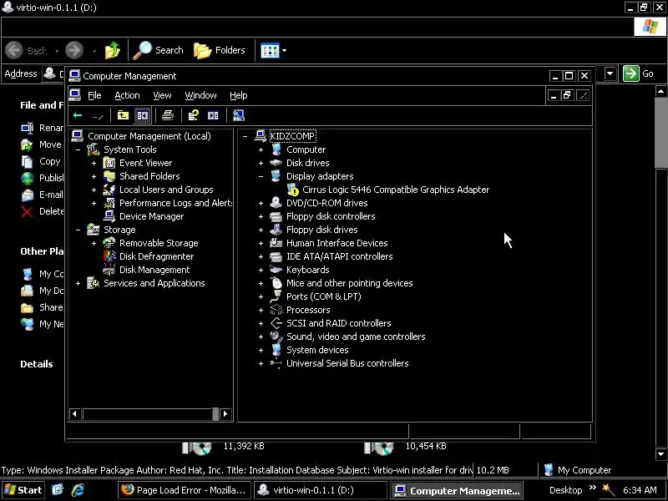Select Disk Management in the console tree
This screenshot has height=501, width=668.
154,270
